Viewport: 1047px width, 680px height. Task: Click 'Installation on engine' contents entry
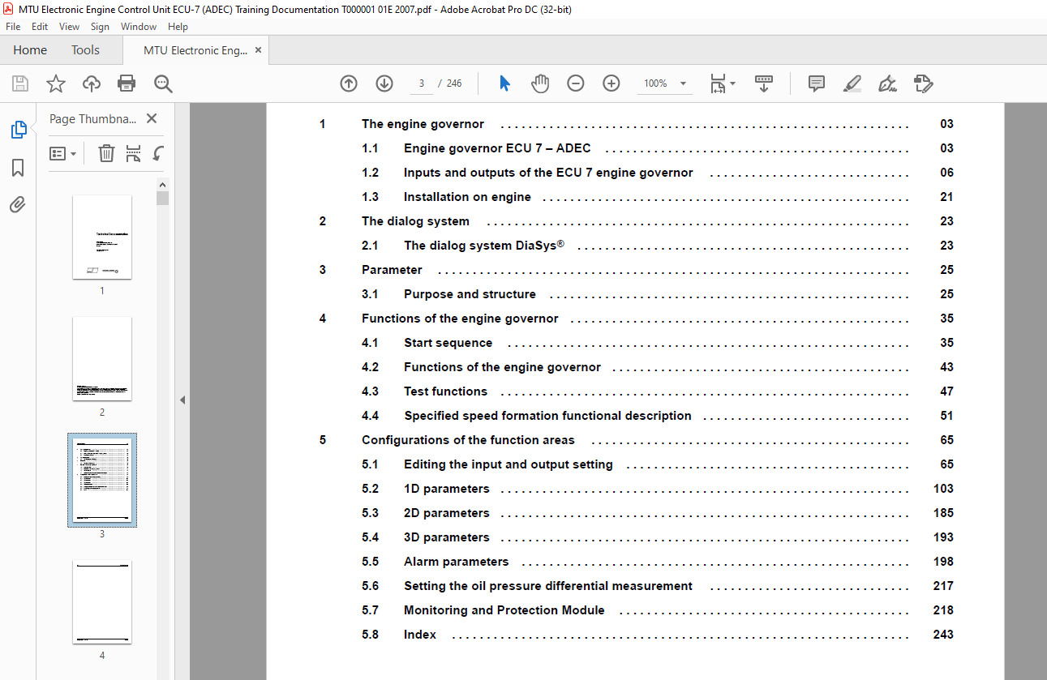[467, 197]
